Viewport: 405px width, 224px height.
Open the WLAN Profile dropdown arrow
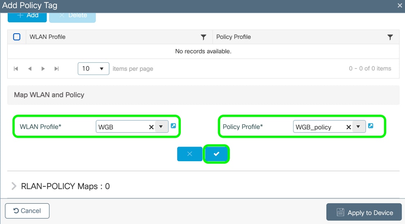click(x=161, y=126)
